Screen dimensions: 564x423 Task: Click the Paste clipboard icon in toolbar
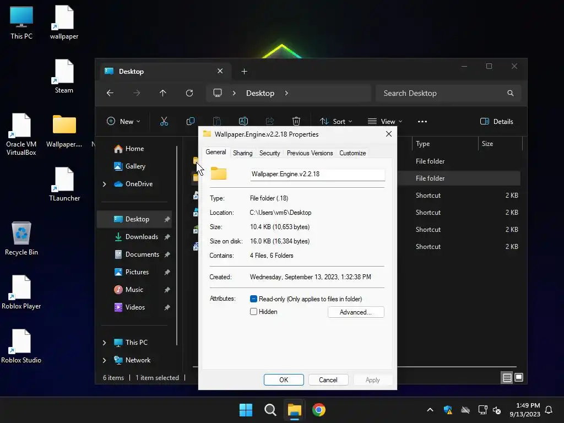[x=217, y=122]
